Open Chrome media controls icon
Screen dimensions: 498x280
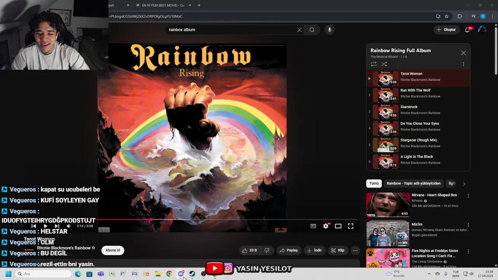(x=473, y=16)
